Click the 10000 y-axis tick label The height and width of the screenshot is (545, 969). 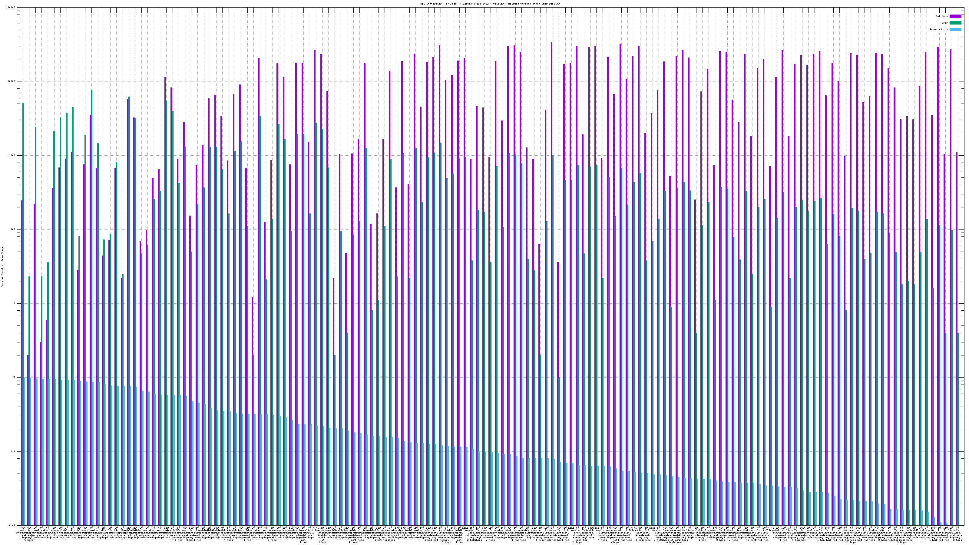11,82
